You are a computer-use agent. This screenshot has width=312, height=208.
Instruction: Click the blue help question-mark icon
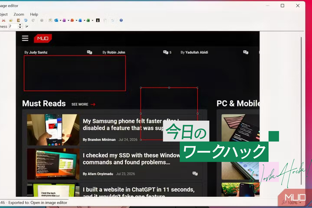[121, 21]
